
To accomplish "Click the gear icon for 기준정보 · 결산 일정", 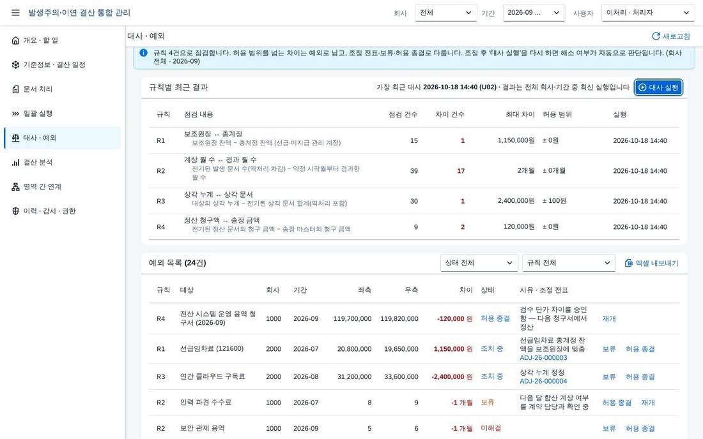I will pos(16,65).
